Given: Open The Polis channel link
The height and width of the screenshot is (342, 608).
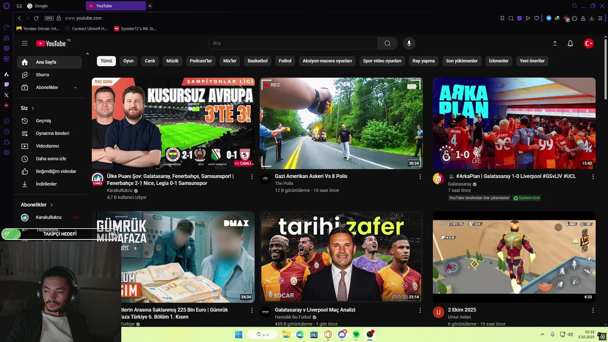Looking at the screenshot, I should pyautogui.click(x=284, y=183).
